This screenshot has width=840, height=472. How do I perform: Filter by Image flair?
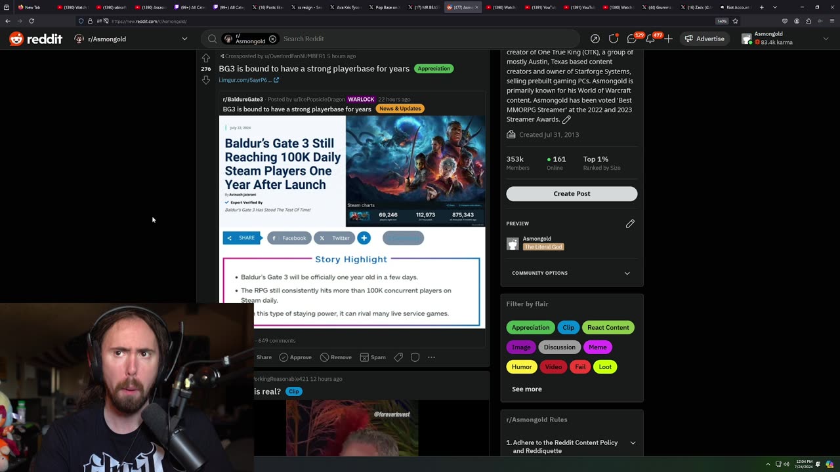pos(521,347)
